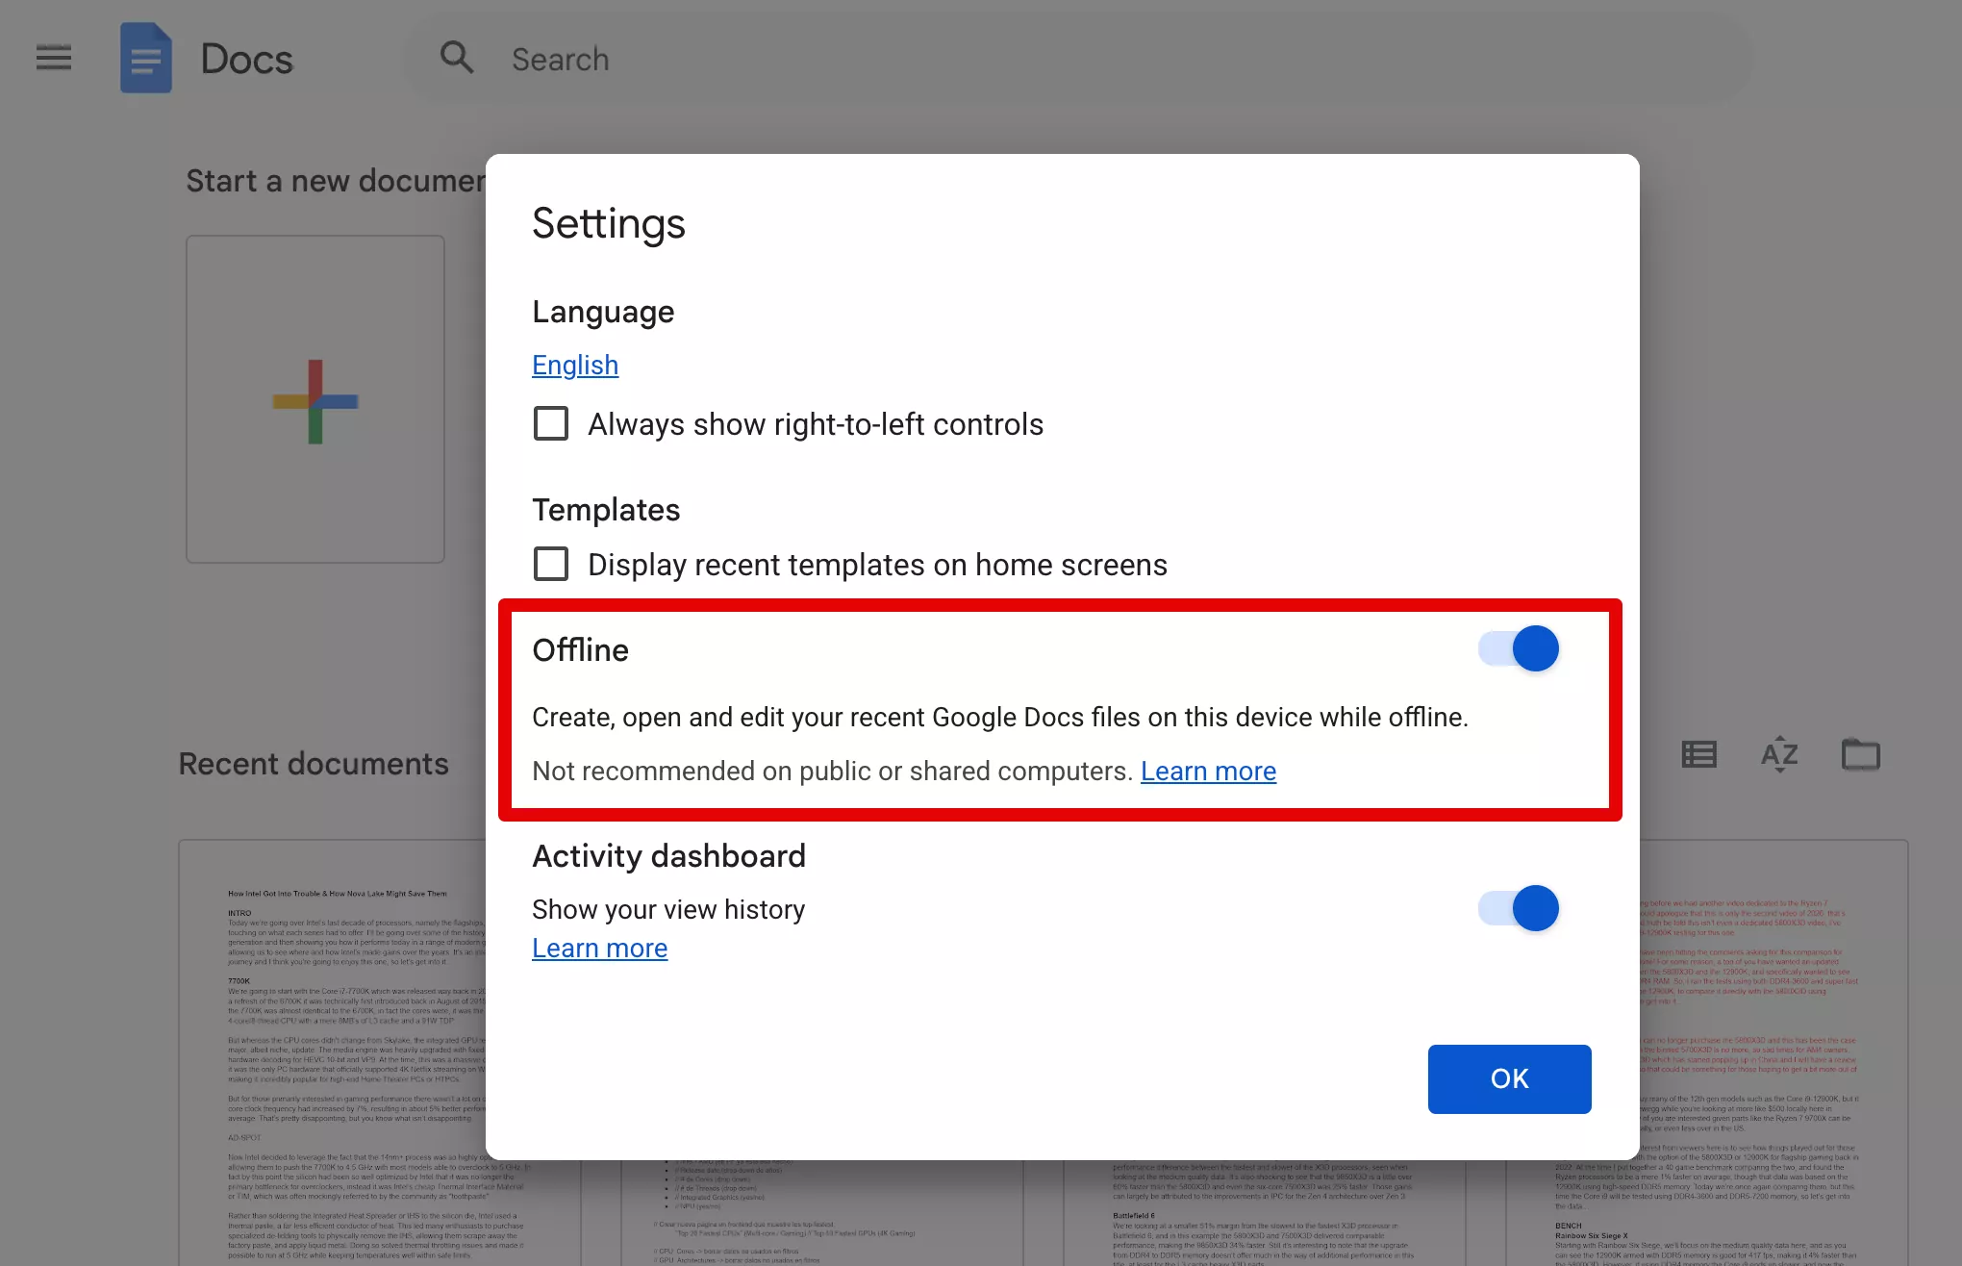Sort documents using the A-Z icon
The image size is (1962, 1266).
(1779, 754)
